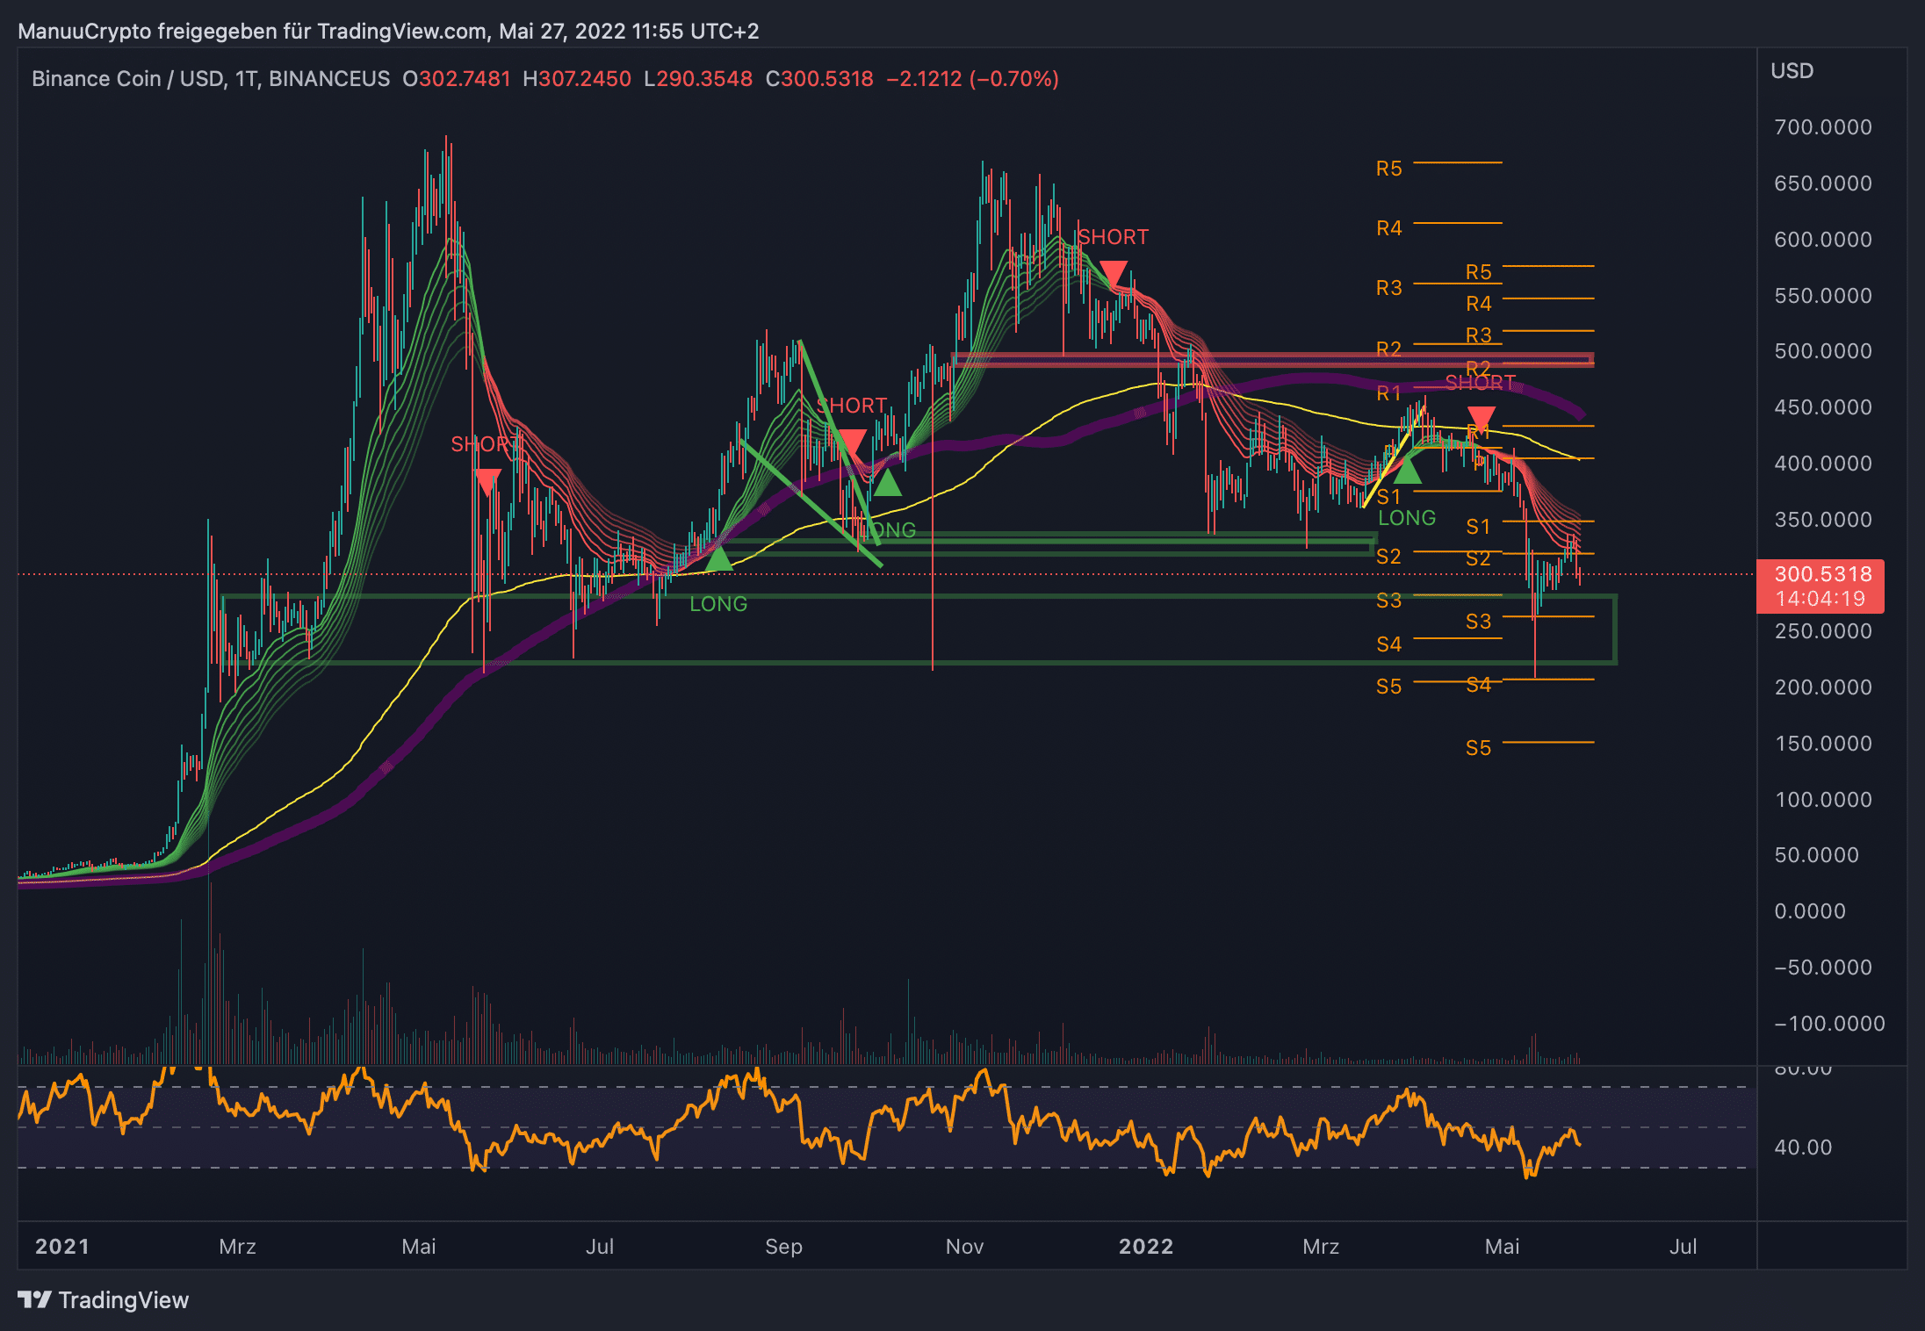Click the LONG text label below March 2022 triangle
This screenshot has width=1925, height=1331.
click(x=1407, y=518)
